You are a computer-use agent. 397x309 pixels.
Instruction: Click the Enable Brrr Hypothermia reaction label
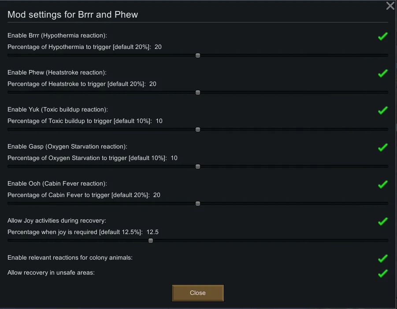coord(57,35)
